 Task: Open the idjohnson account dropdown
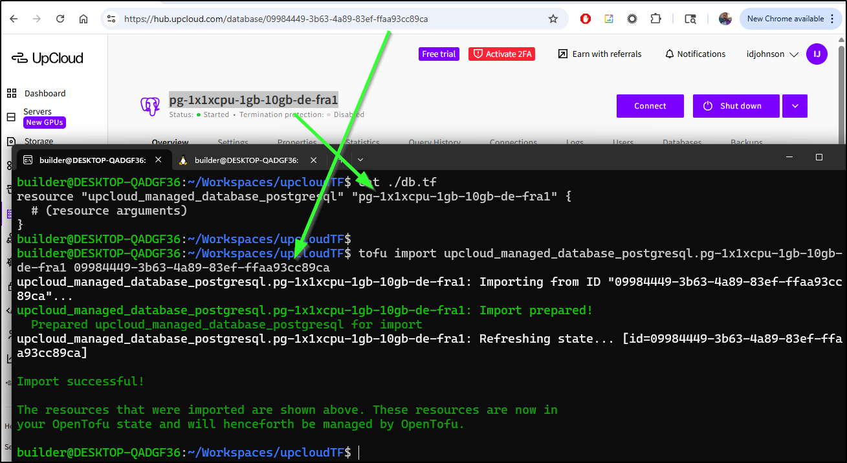tap(772, 54)
